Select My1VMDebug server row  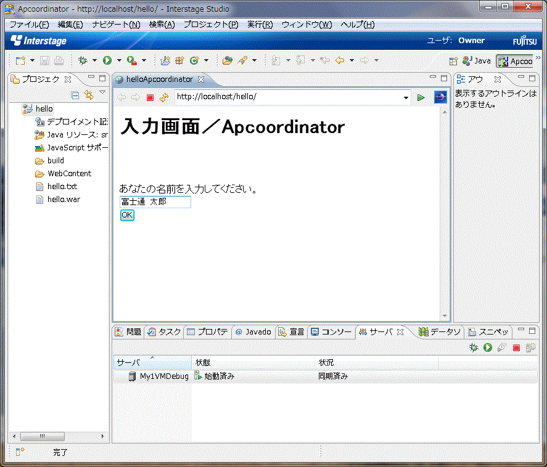coord(325,376)
